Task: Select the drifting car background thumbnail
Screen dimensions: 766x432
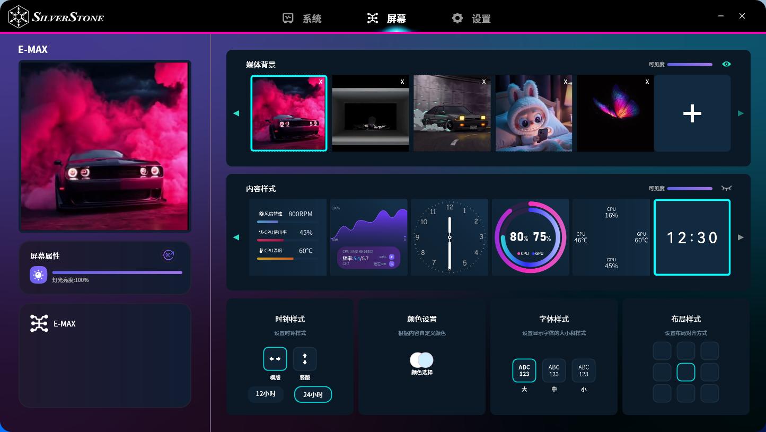Action: (452, 113)
